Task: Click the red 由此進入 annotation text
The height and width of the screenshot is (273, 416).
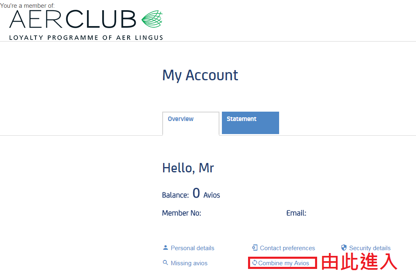Action: tap(359, 262)
